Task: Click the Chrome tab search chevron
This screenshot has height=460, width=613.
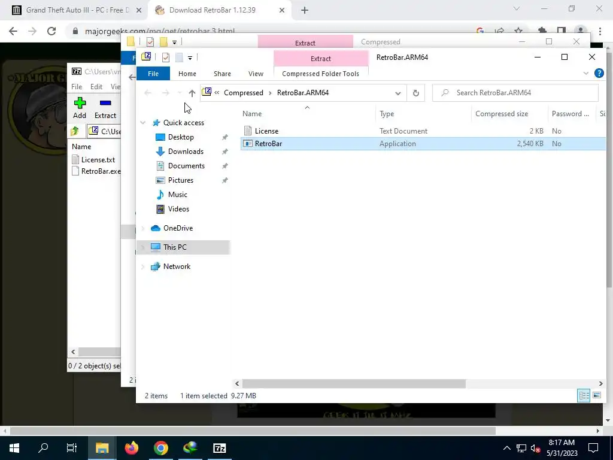Action: click(x=517, y=8)
